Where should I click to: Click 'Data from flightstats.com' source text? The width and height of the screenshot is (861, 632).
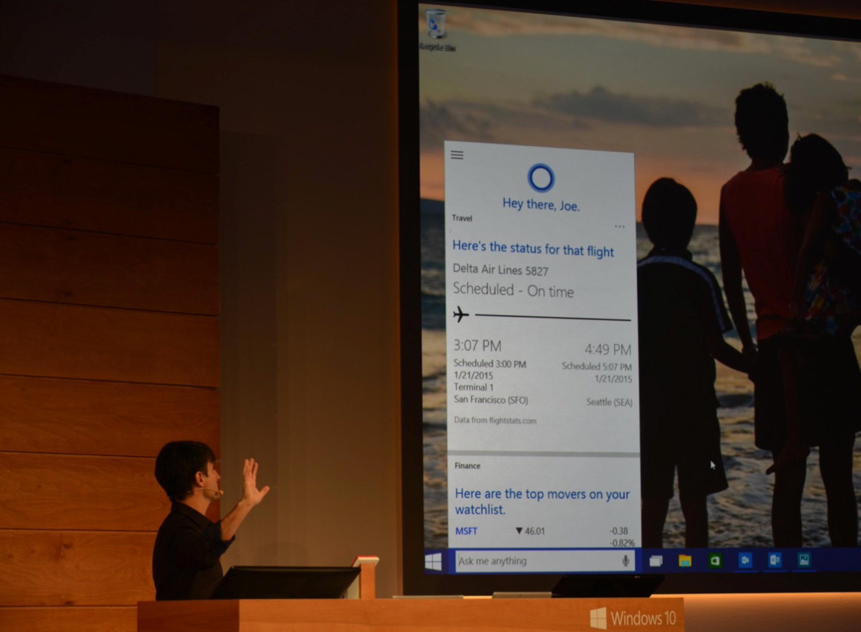tap(495, 420)
